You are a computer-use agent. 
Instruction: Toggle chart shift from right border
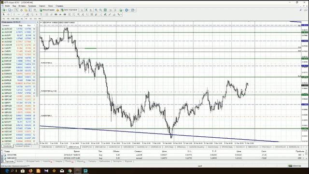coord(115,10)
